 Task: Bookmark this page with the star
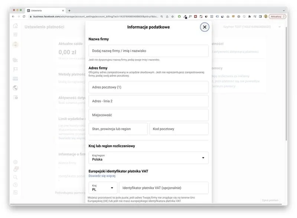[173, 16]
